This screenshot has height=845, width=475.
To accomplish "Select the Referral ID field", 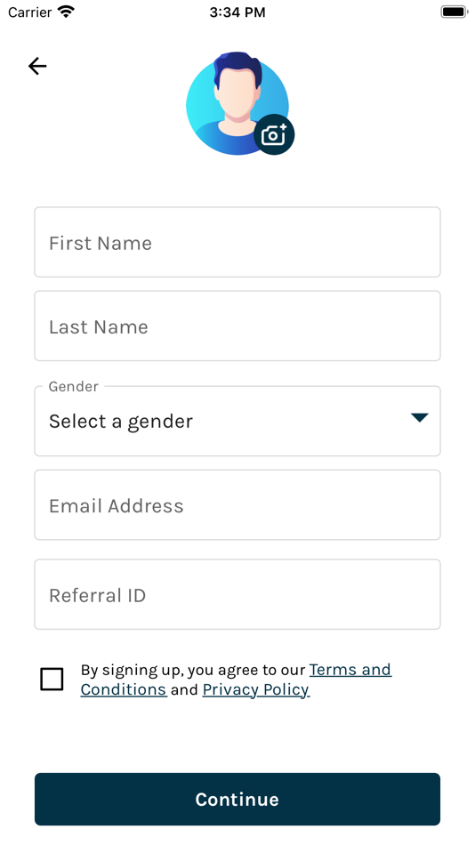I will (237, 594).
